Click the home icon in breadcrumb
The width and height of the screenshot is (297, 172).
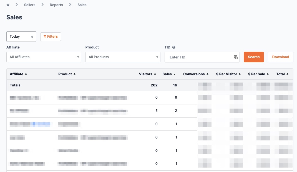8,5
